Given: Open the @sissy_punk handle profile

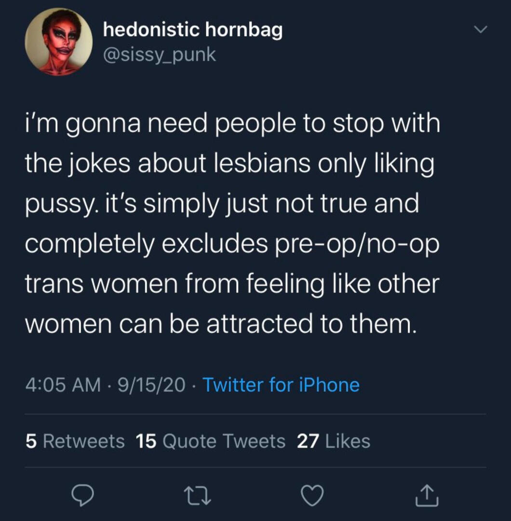Looking at the screenshot, I should 160,55.
